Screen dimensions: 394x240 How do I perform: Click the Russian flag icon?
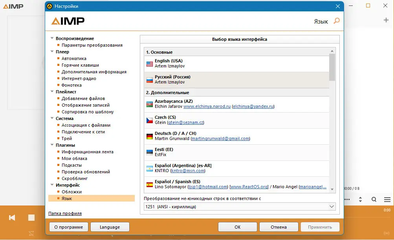click(150, 80)
